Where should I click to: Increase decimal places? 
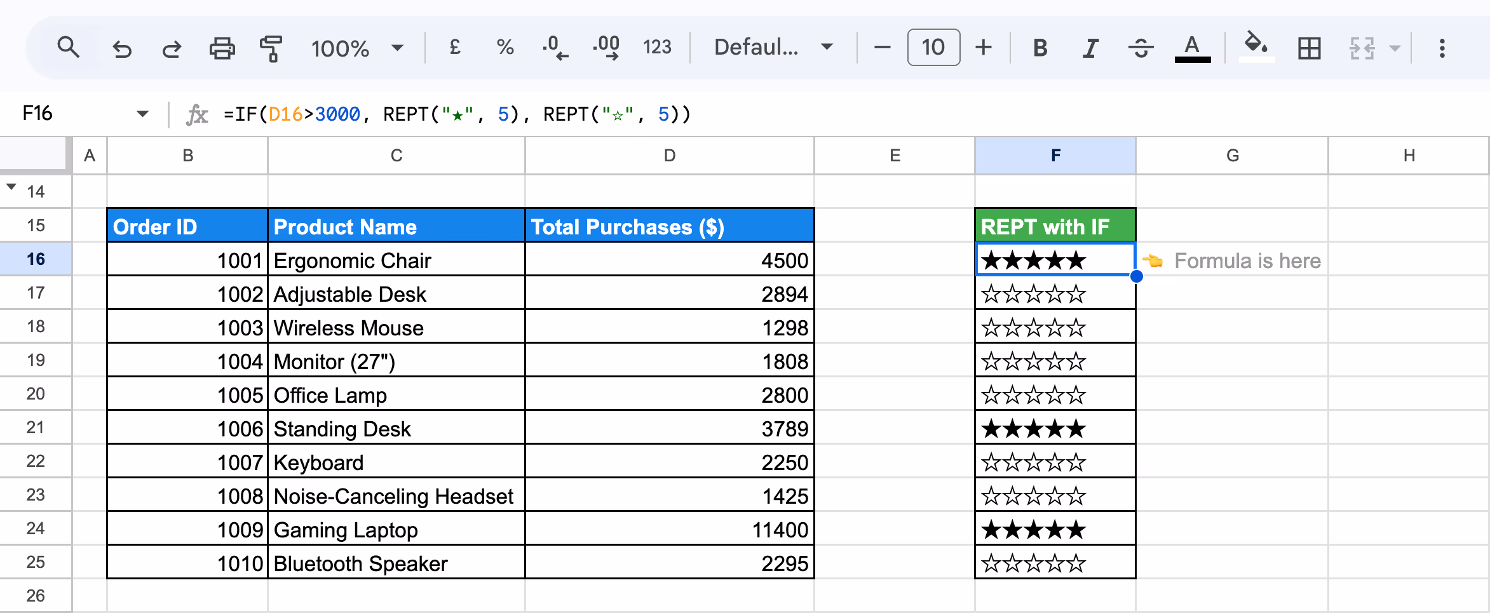tap(606, 48)
